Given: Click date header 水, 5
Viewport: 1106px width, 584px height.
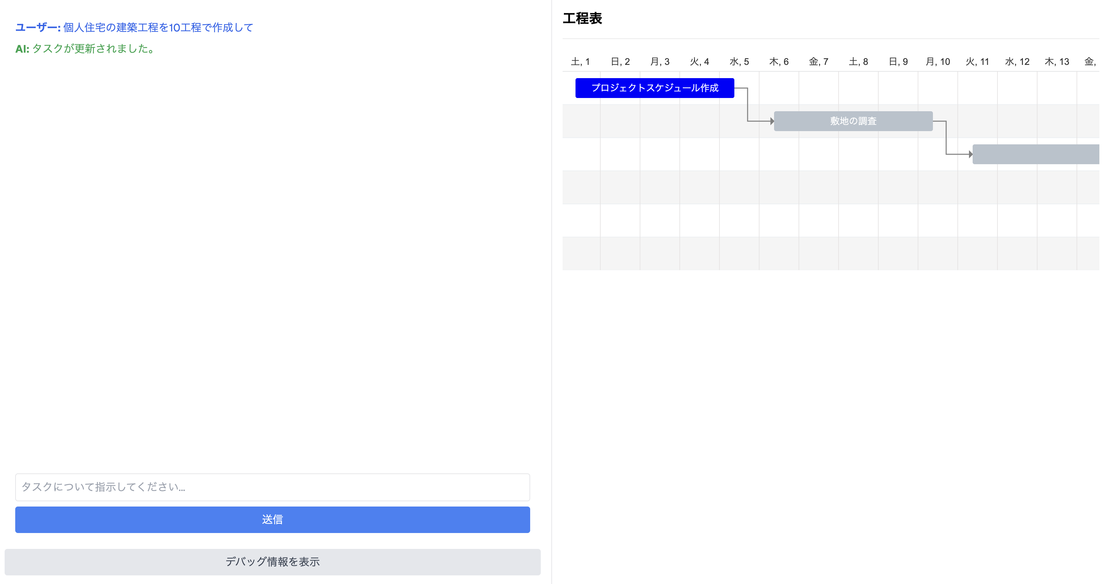Looking at the screenshot, I should coord(739,62).
